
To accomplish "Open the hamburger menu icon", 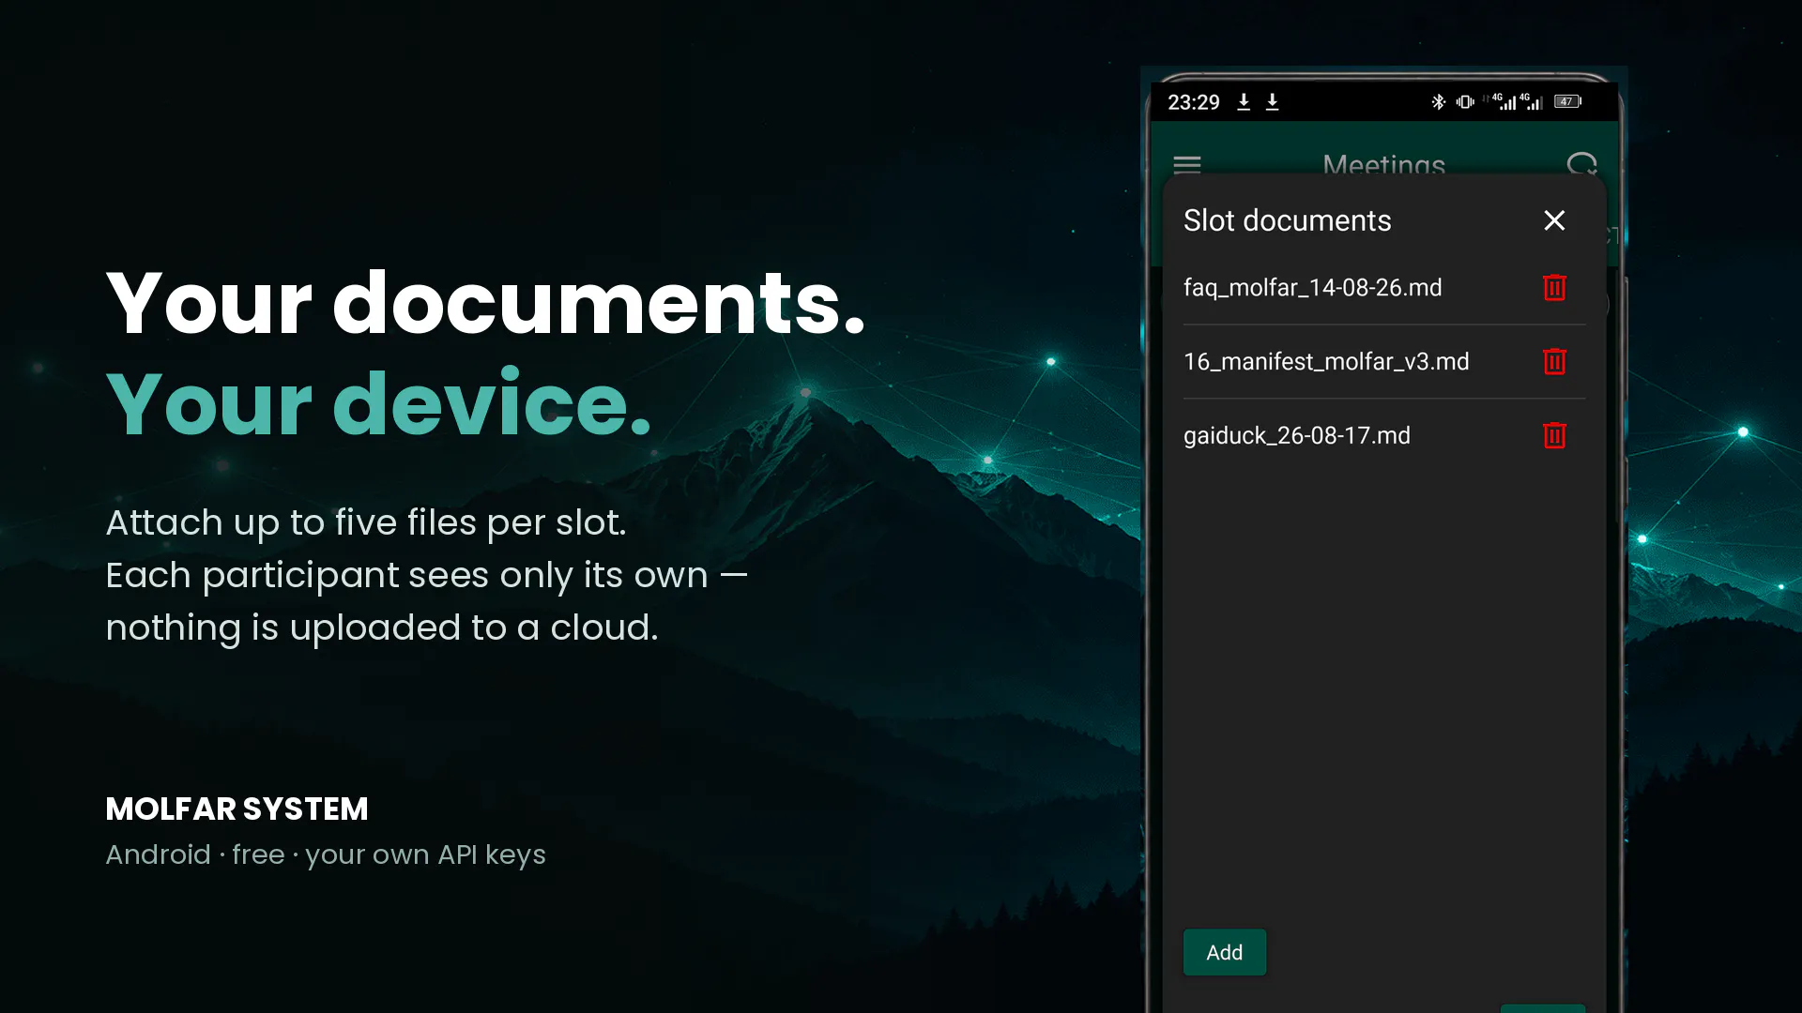I will click(1187, 165).
